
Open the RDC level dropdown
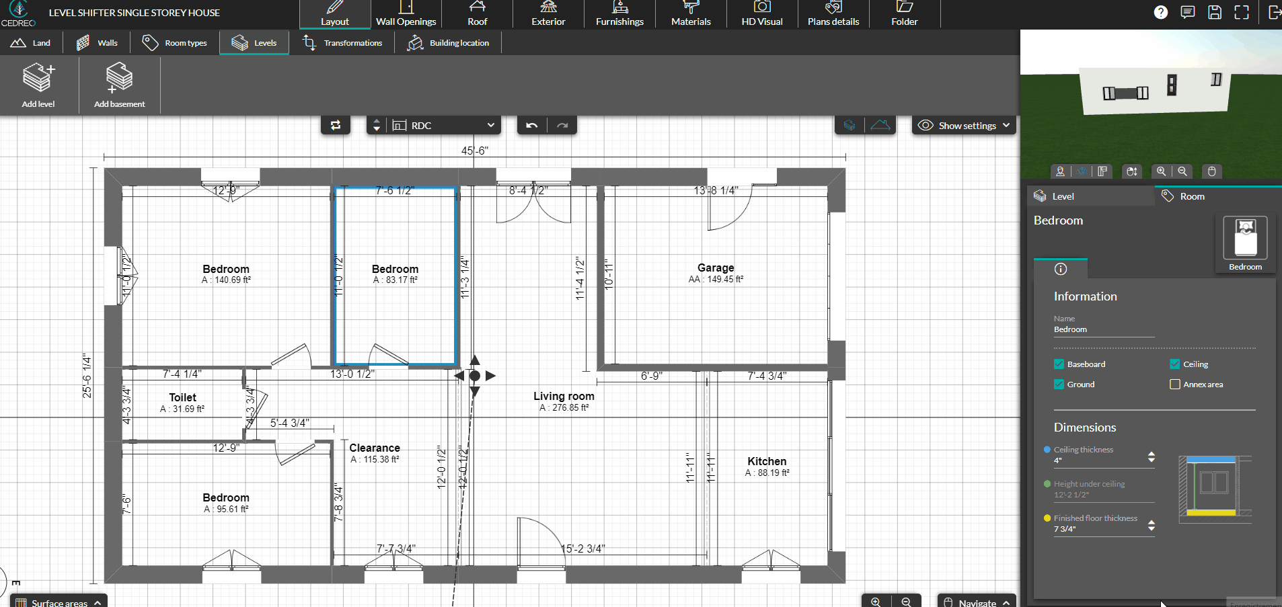(445, 125)
